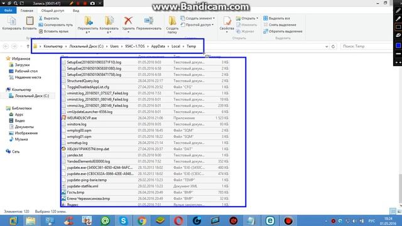
Task: Open the Создать элемент dropdown
Action: tap(197, 18)
